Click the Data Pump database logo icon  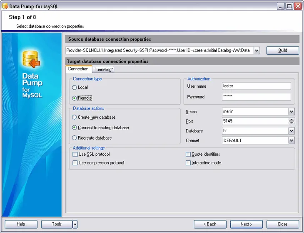(31, 59)
